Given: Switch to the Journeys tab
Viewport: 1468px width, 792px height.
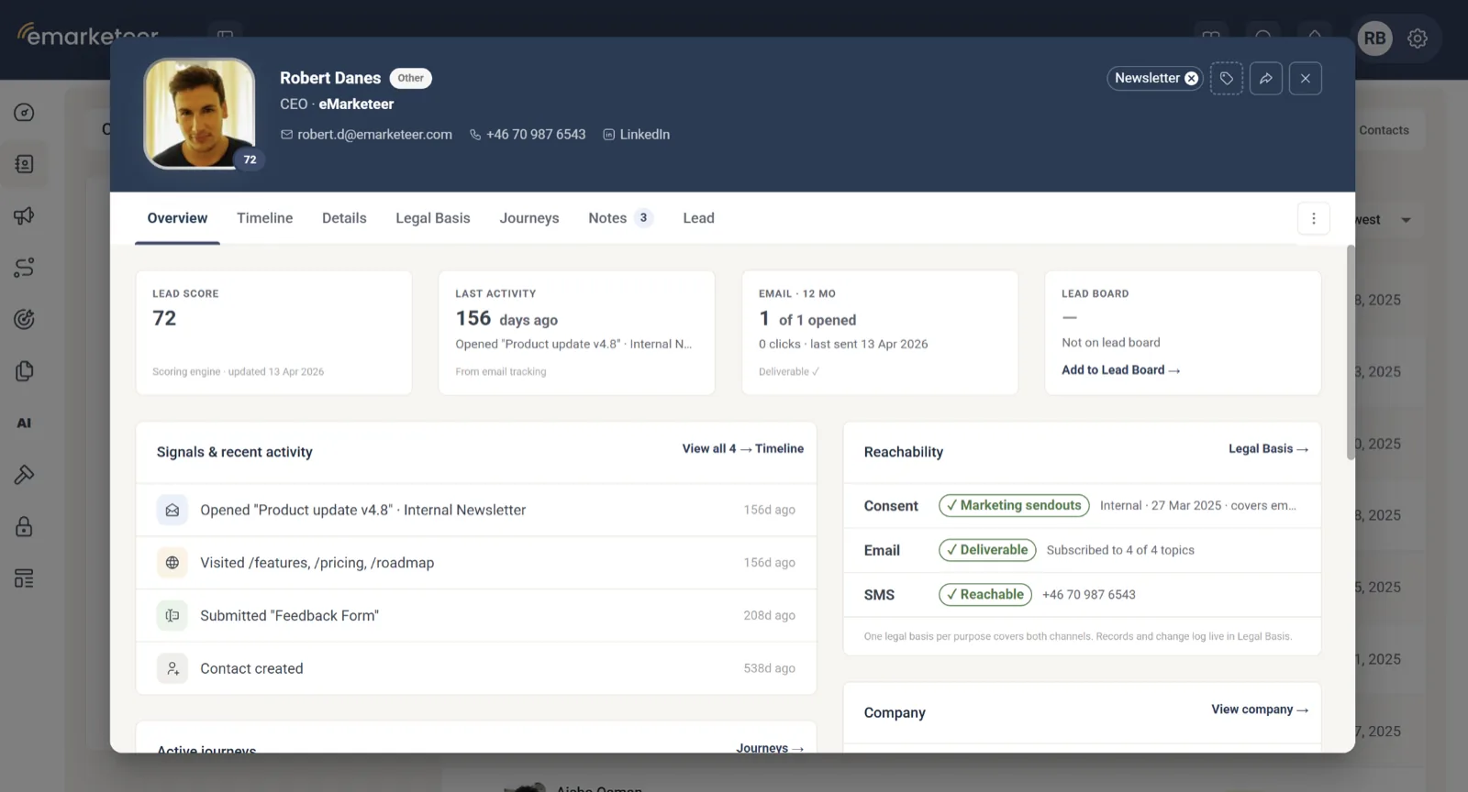Looking at the screenshot, I should 529,218.
